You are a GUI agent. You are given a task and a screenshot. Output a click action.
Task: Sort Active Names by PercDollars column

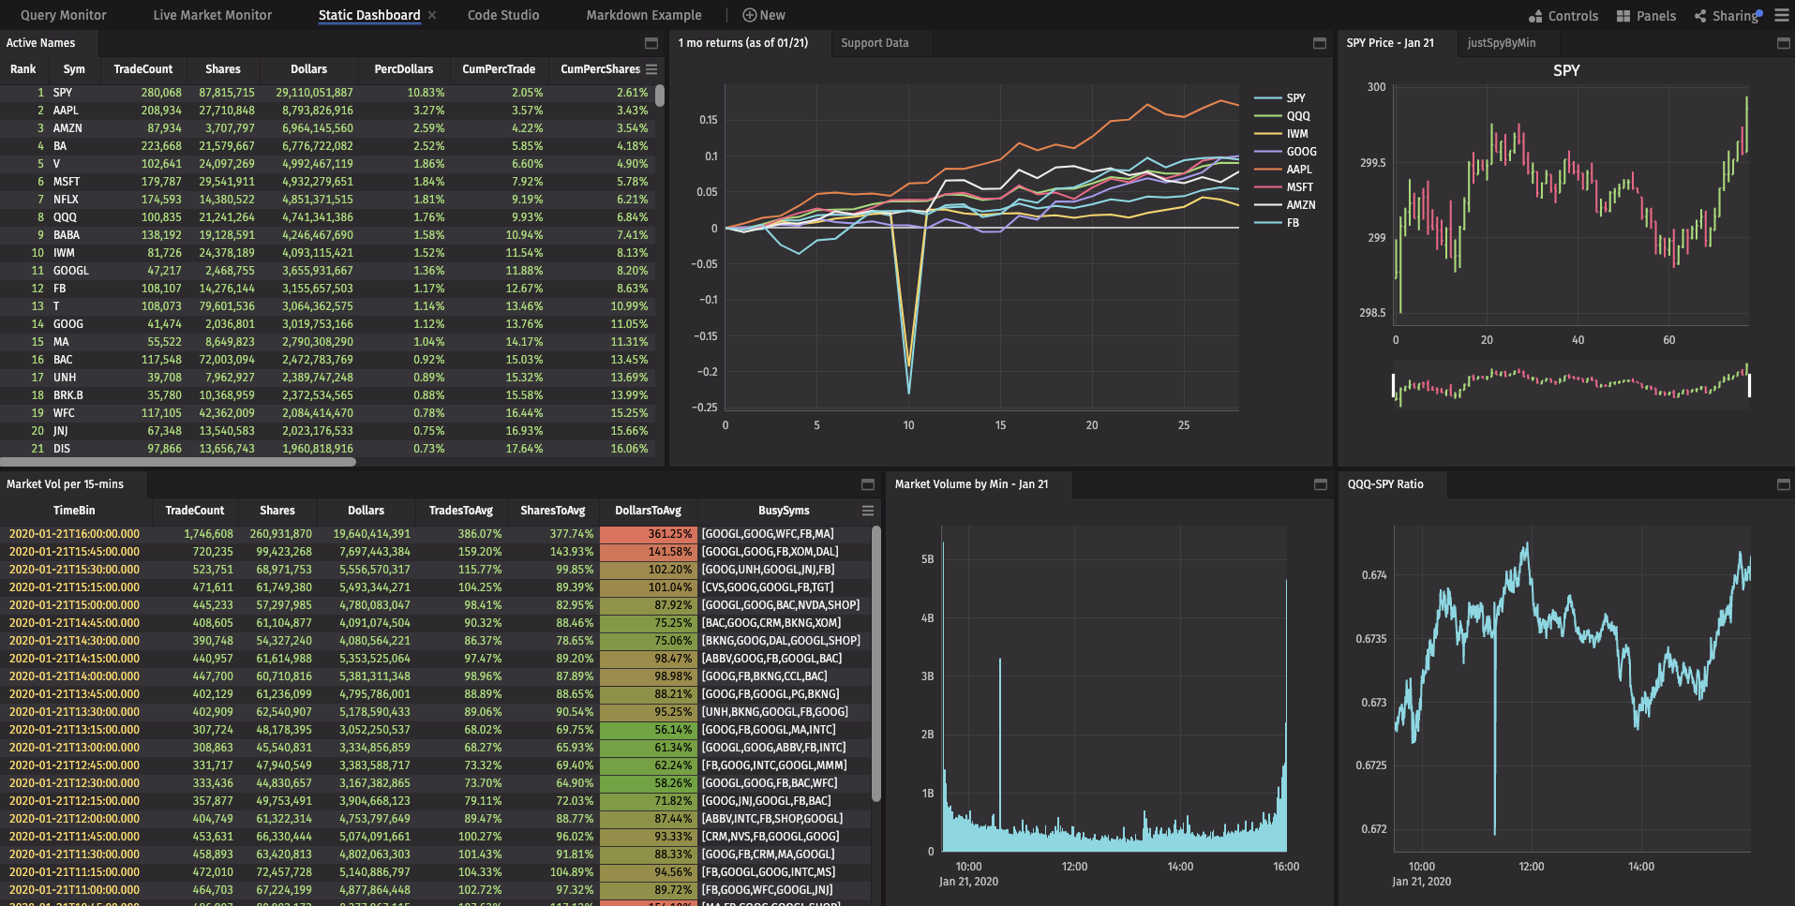coord(403,69)
